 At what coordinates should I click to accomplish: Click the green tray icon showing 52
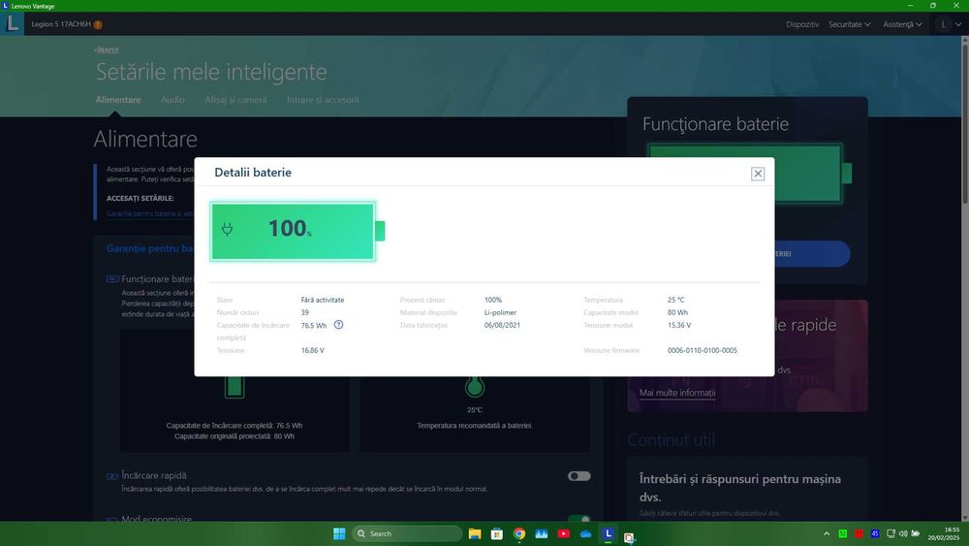pyautogui.click(x=843, y=533)
